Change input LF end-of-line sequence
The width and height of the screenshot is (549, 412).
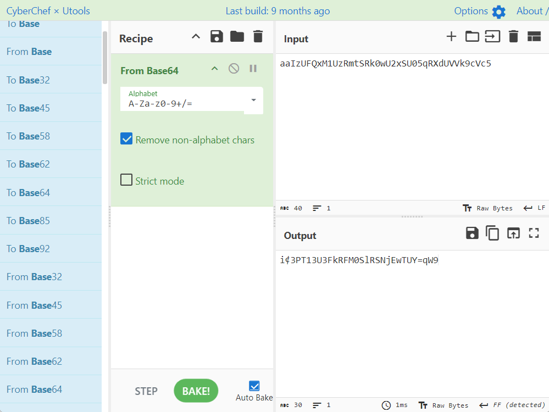(534, 208)
